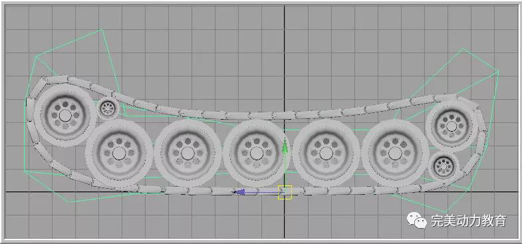Click lattice cage's far right corner vertex
Image resolution: width=522 pixels, height=244 pixels.
click(x=498, y=71)
